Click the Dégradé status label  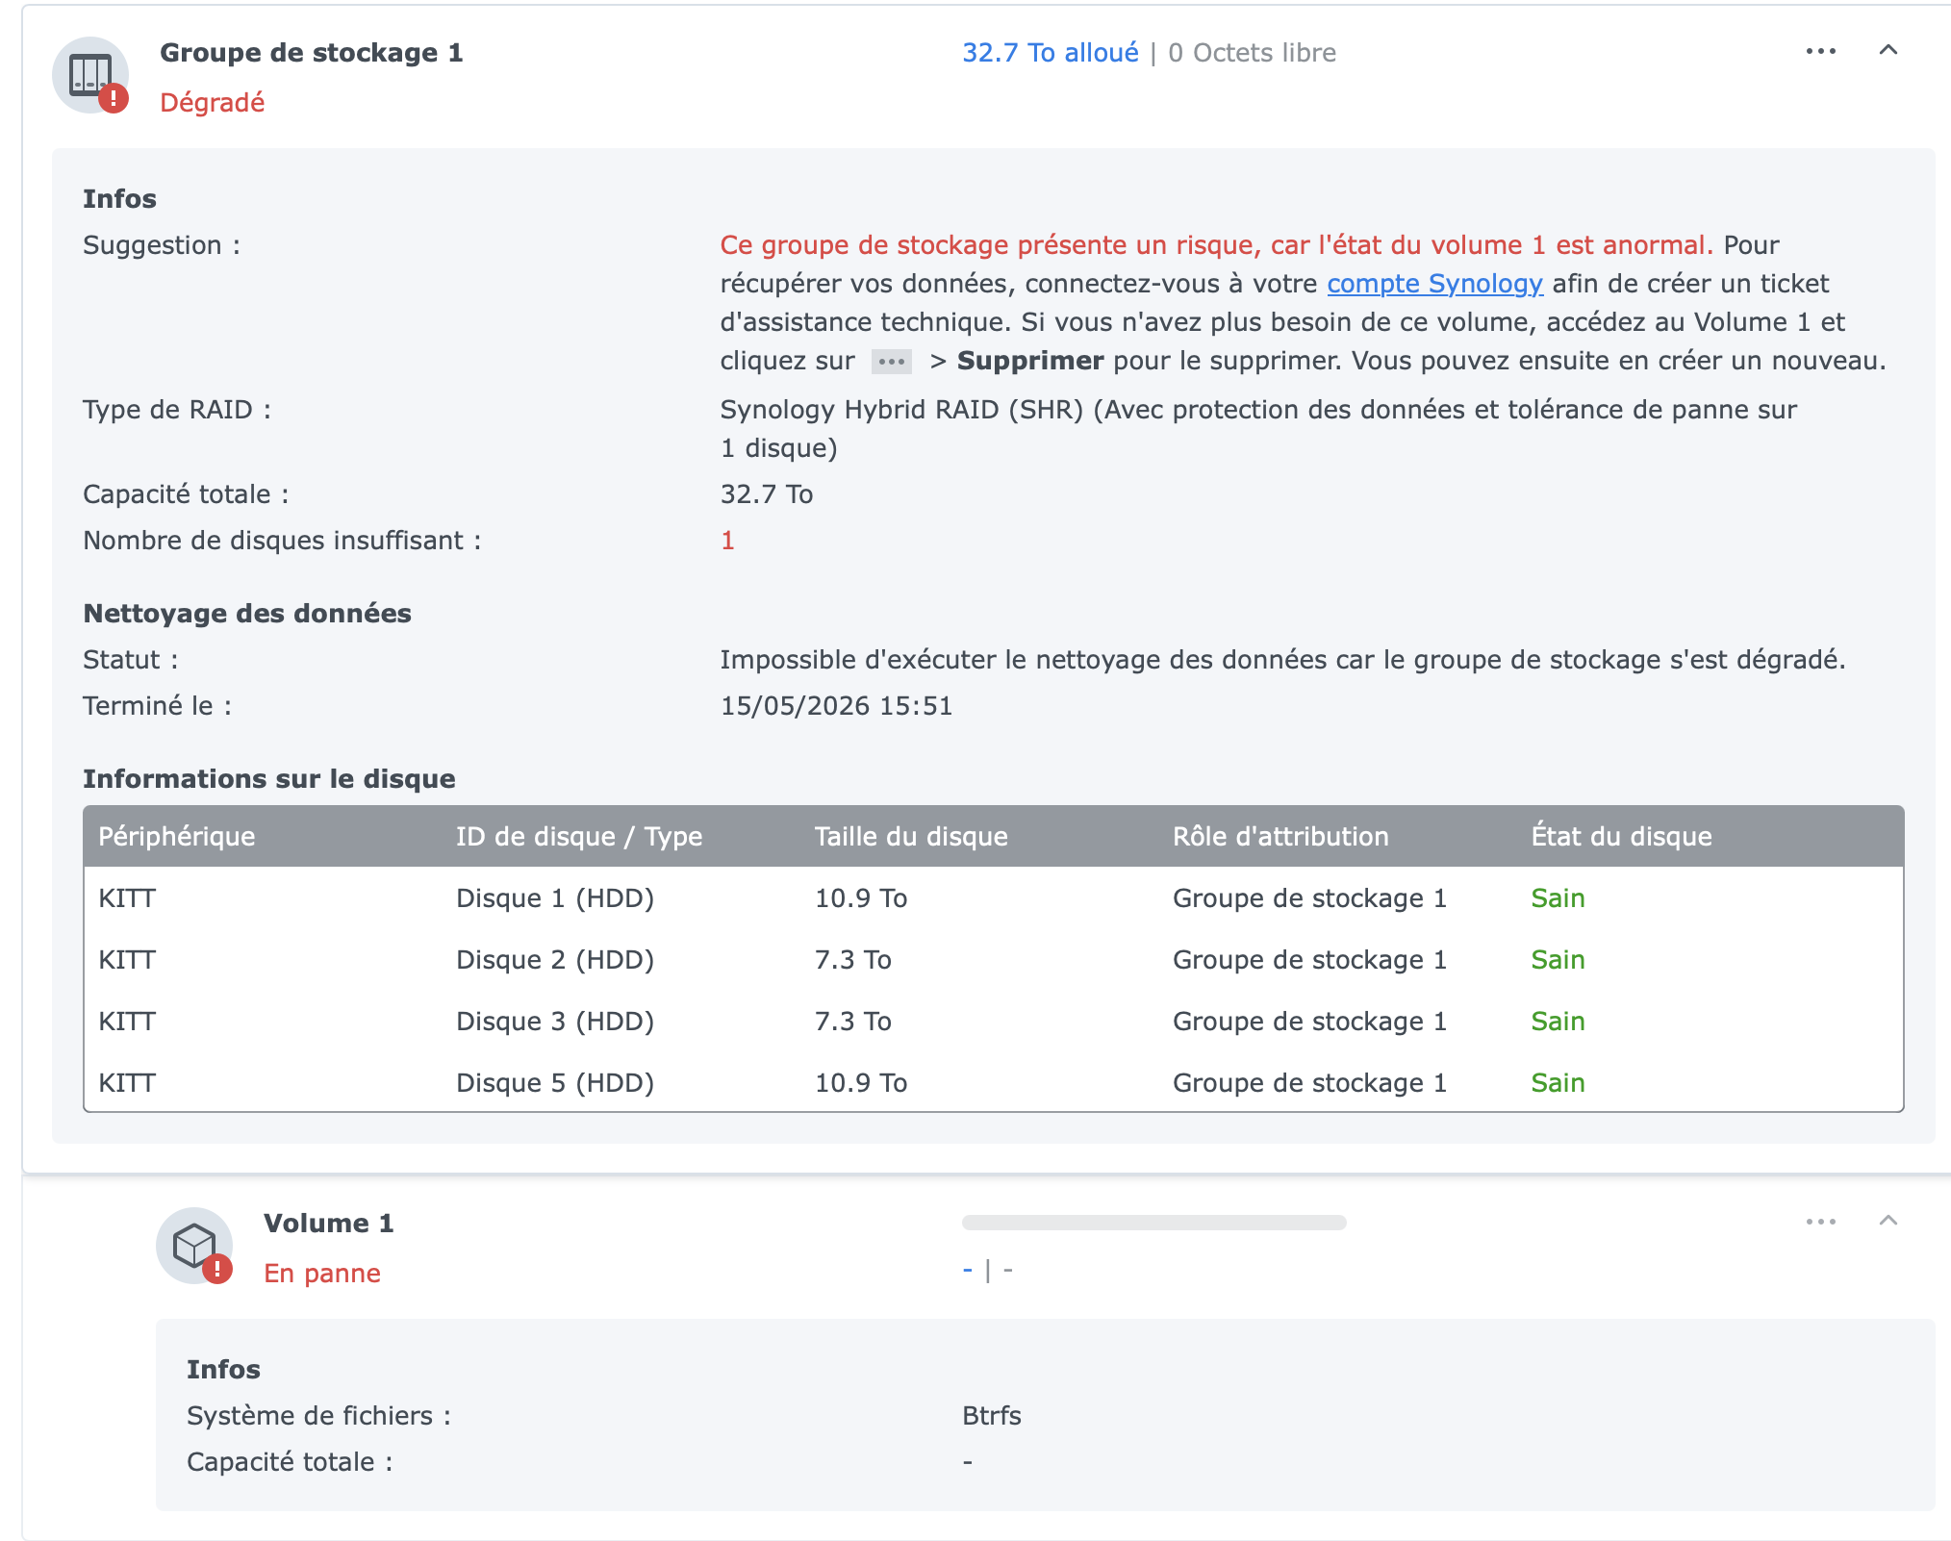[212, 103]
